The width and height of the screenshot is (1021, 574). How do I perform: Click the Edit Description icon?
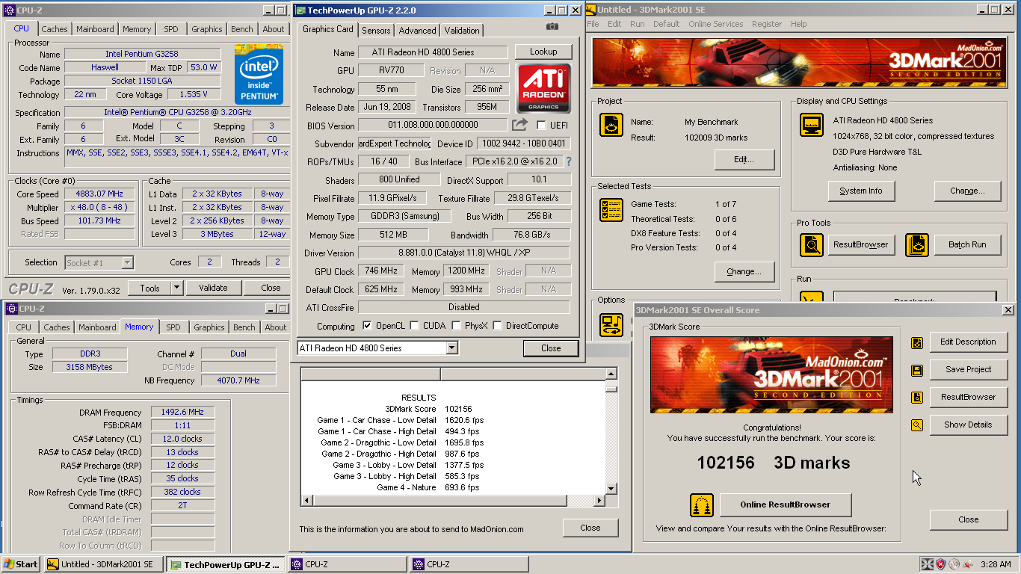[x=917, y=342]
